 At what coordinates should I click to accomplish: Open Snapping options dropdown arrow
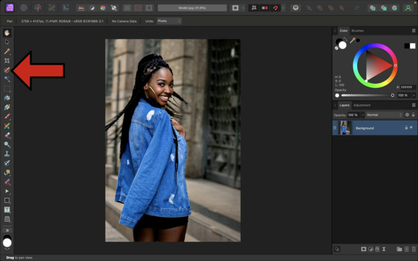(284, 8)
